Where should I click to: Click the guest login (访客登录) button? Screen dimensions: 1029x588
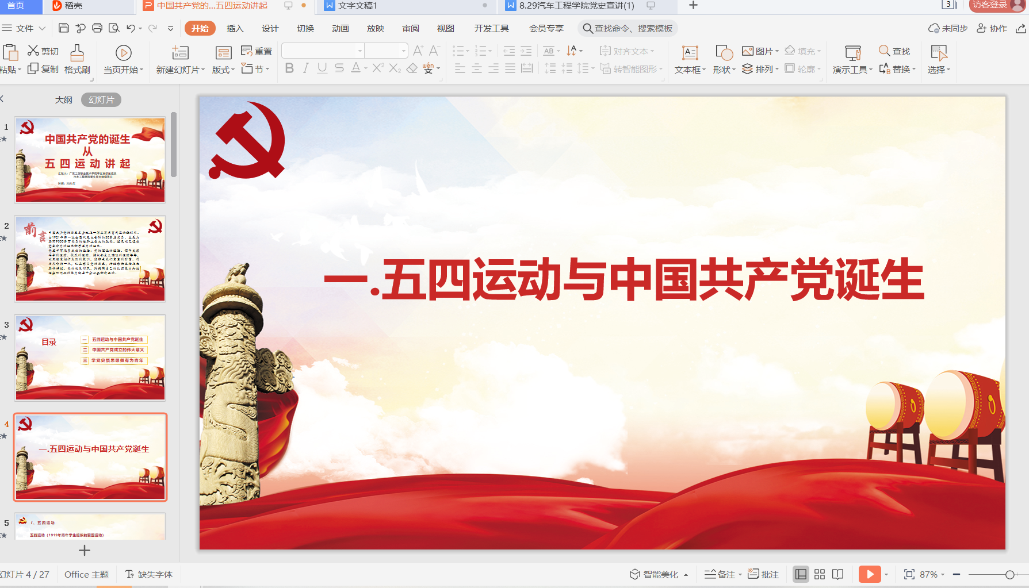[990, 5]
